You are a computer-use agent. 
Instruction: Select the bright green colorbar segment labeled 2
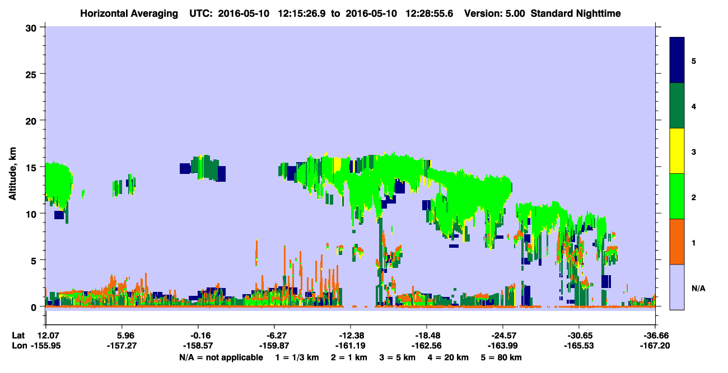click(x=677, y=196)
